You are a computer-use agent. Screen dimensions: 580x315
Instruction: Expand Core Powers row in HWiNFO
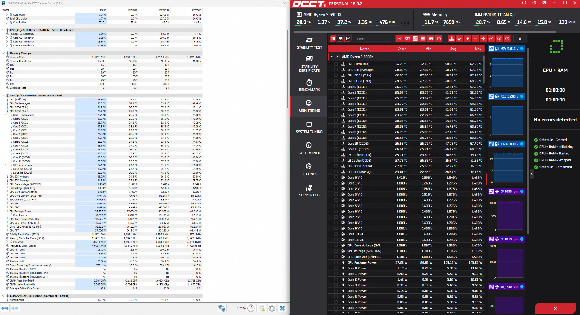click(7, 215)
